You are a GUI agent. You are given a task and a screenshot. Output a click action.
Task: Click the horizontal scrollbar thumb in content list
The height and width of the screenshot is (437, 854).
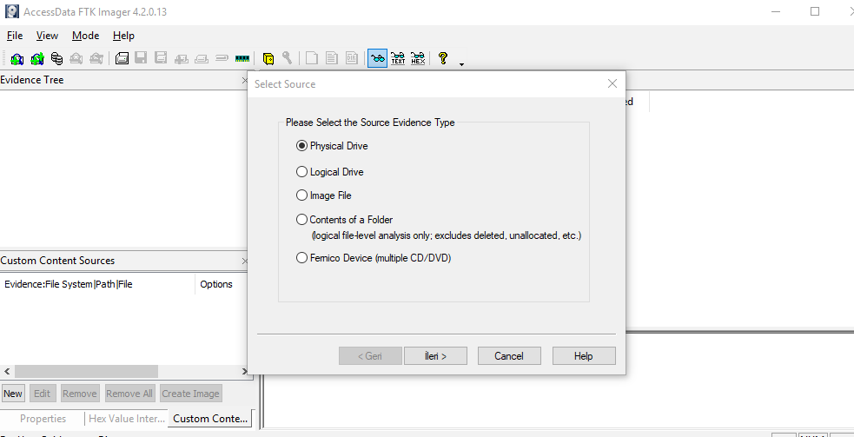point(86,372)
